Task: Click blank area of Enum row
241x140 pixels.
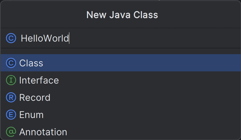Action: coord(141,115)
